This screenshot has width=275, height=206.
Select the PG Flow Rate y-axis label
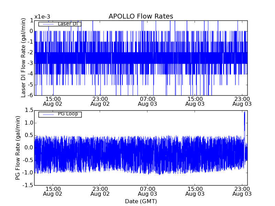[18, 148]
